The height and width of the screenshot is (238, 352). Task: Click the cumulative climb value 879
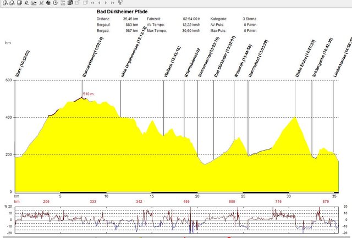[x=326, y=201]
